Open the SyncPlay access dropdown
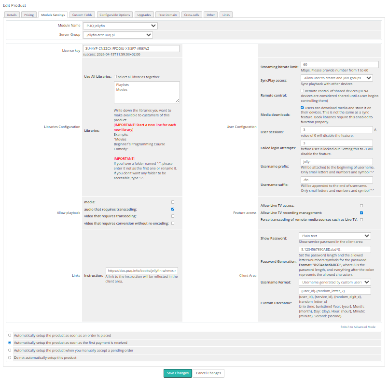Image resolution: width=388 pixels, height=382 pixels. coord(336,78)
